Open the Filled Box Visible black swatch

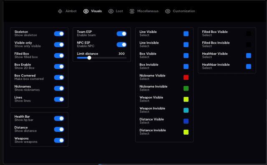249,34
